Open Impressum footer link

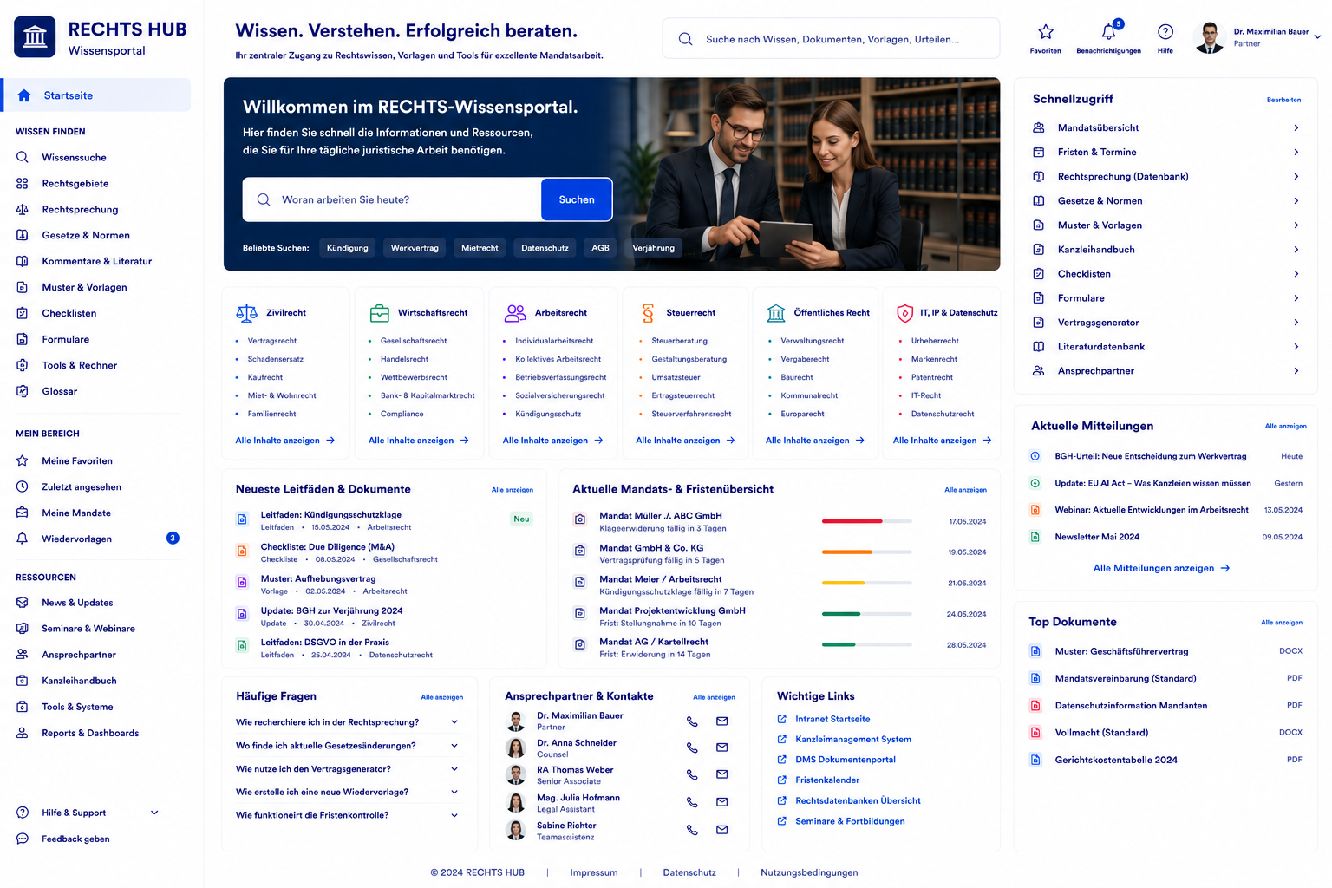594,872
